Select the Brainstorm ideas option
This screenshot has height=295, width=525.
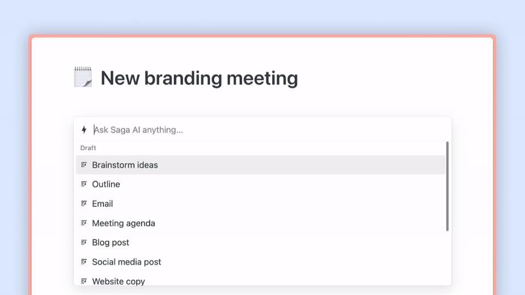pyautogui.click(x=125, y=165)
